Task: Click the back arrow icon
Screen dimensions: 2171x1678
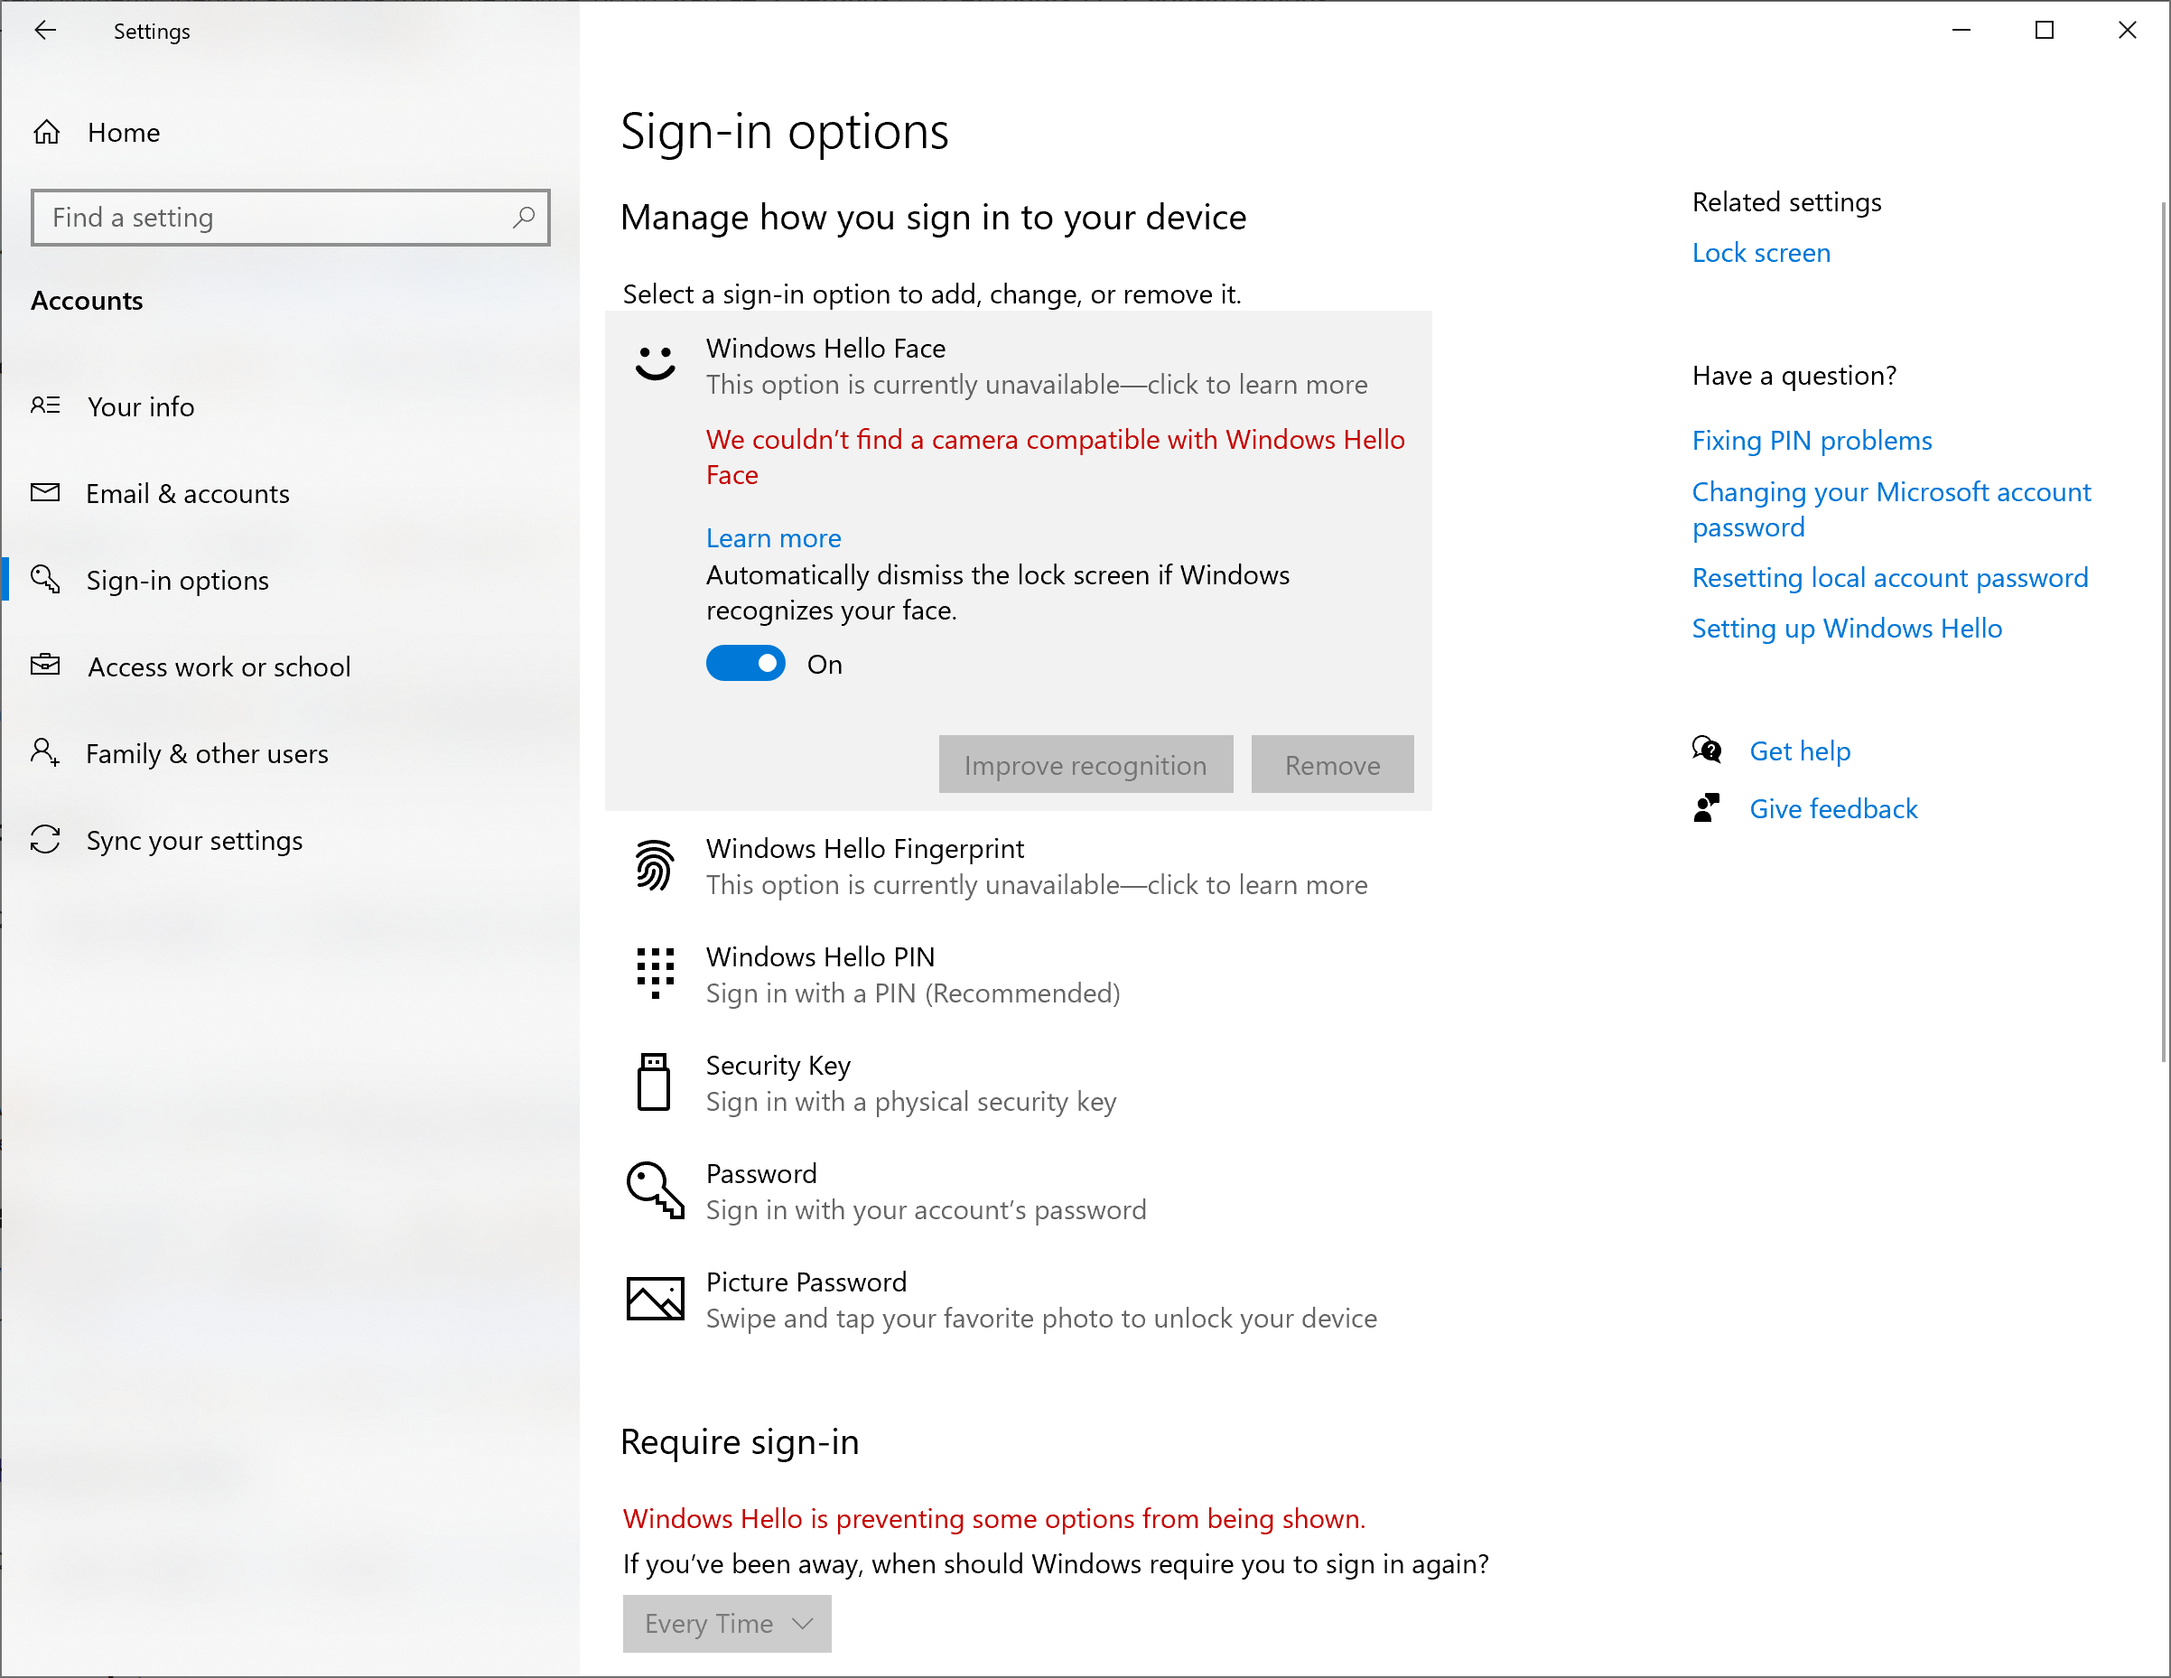Action: (x=45, y=31)
